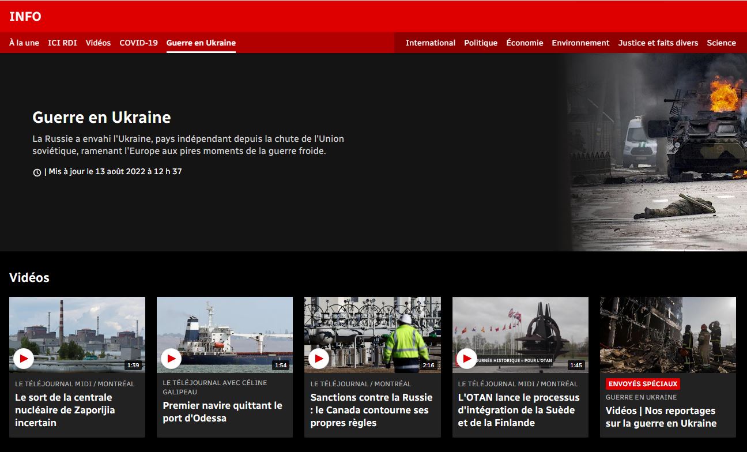Viewport: 747px width, 452px height.
Task: Select the Guerre en Ukraine tab
Action: click(x=201, y=43)
